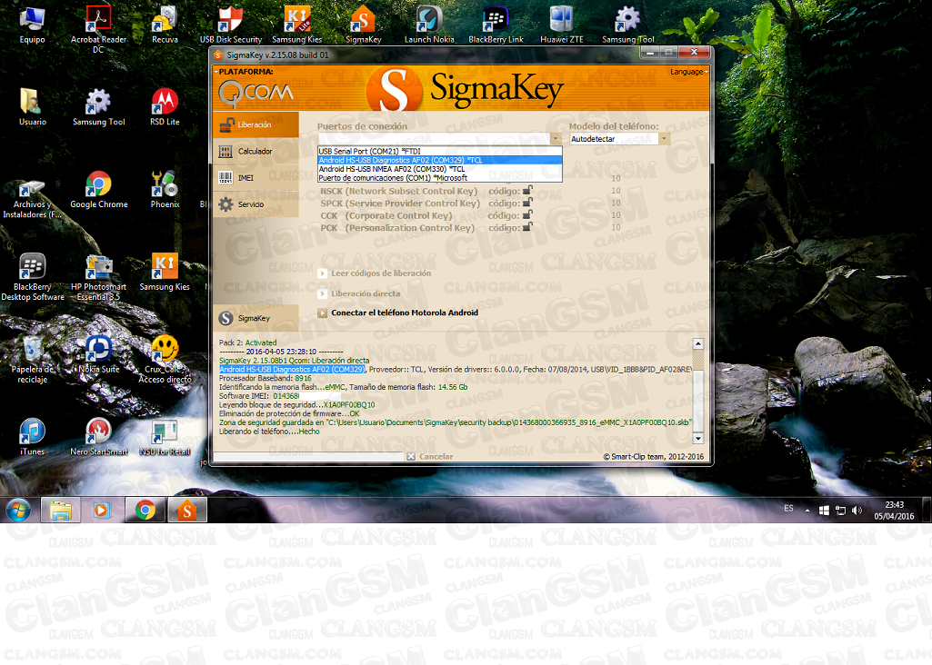This screenshot has height=665, width=932.
Task: Open BlackBerry Desktop Software
Action: [32, 277]
